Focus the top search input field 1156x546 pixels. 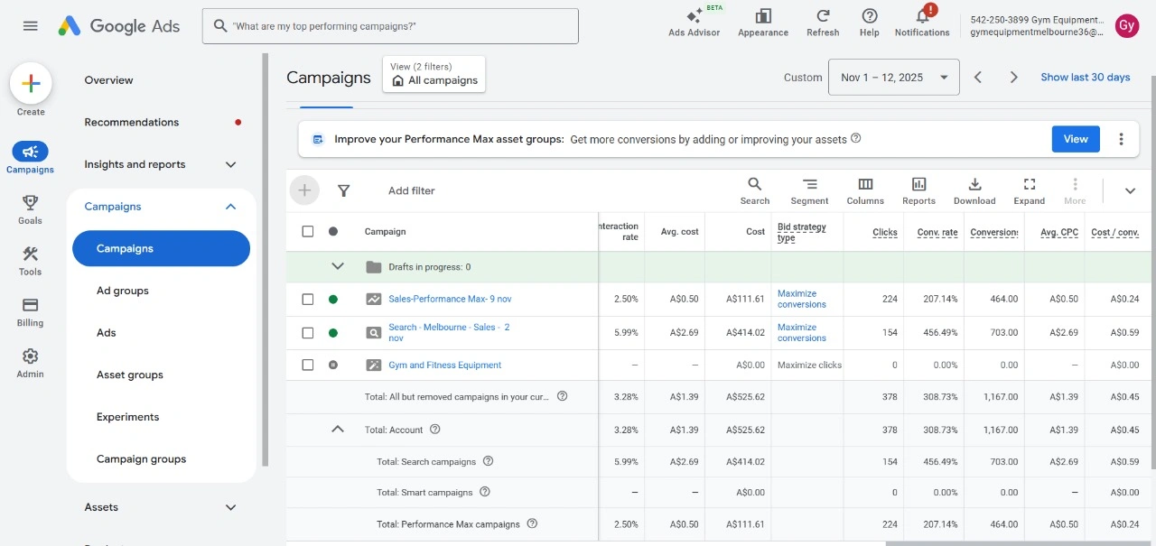click(x=390, y=26)
